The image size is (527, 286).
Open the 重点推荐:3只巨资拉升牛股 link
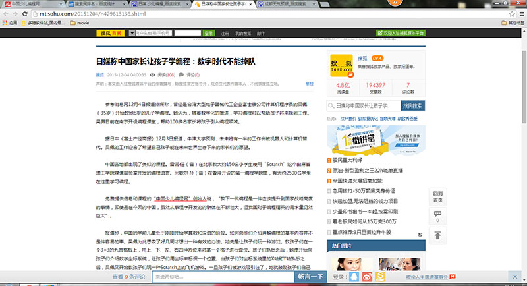(x=362, y=232)
